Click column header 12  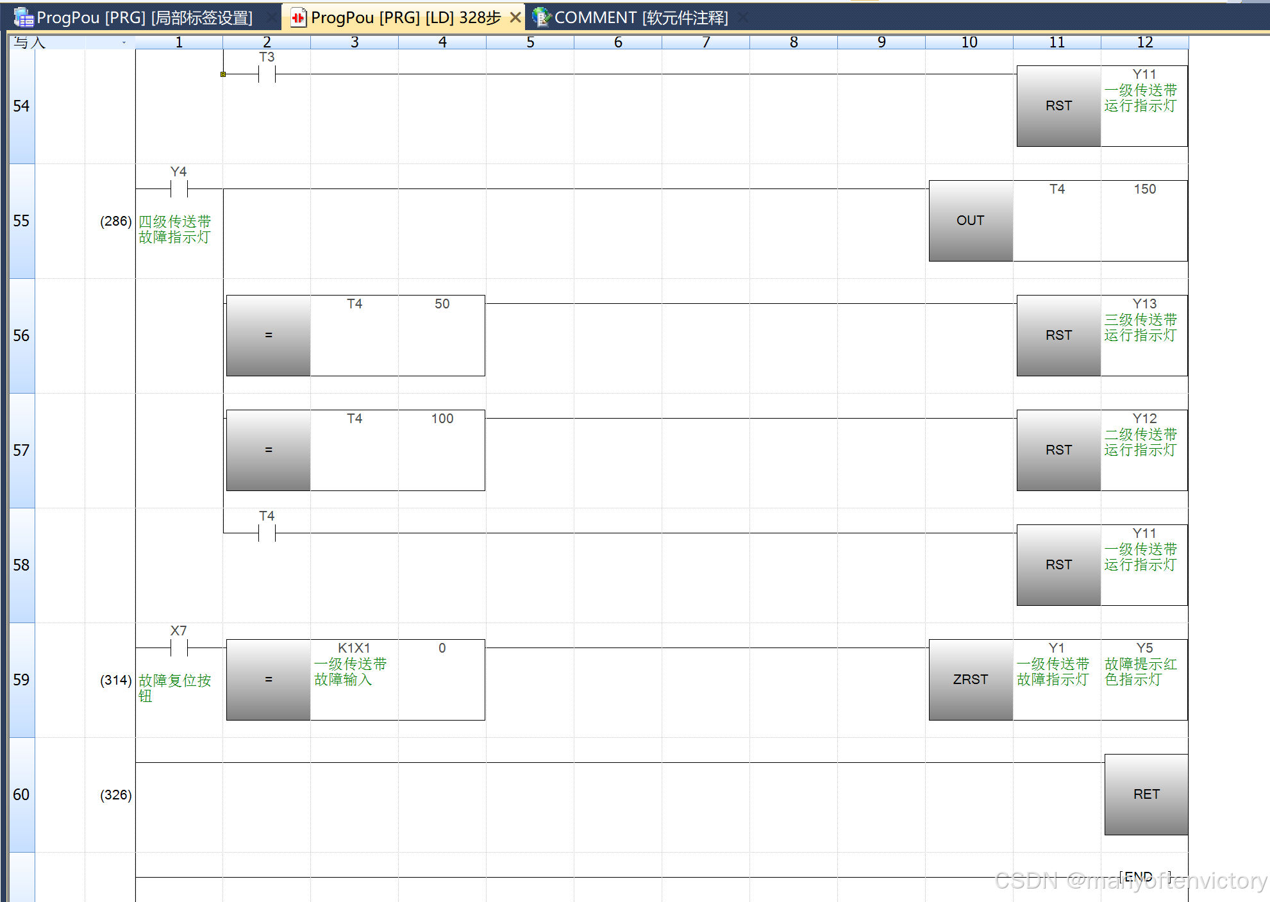tap(1145, 42)
